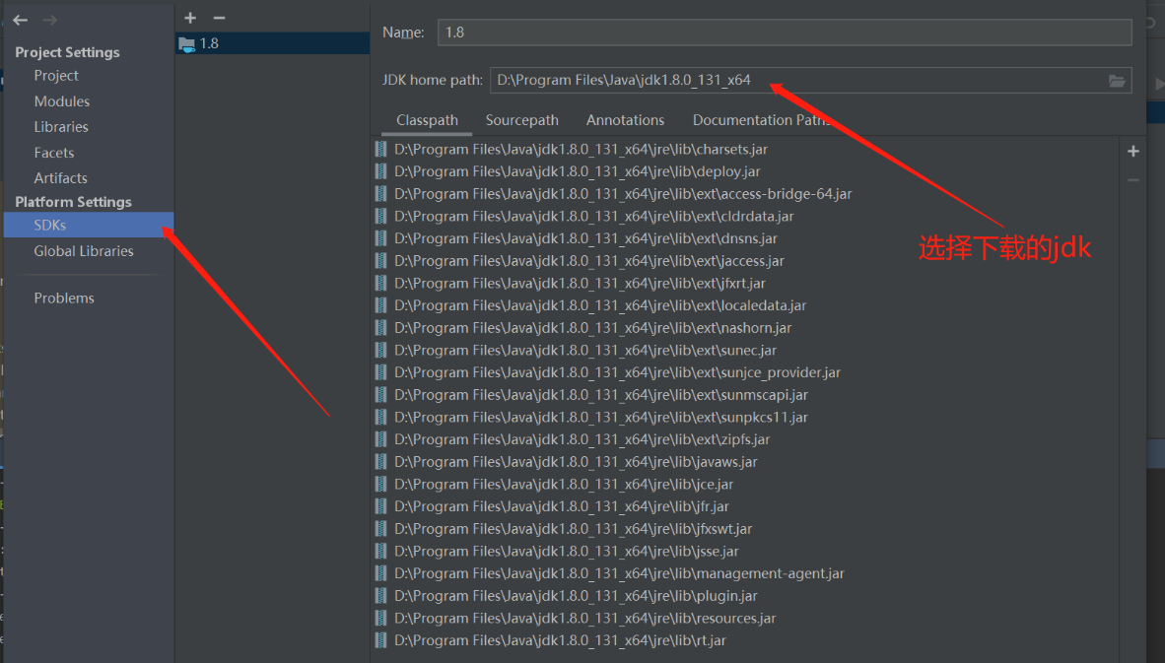
Task: Open Artifacts settings
Action: coord(60,178)
